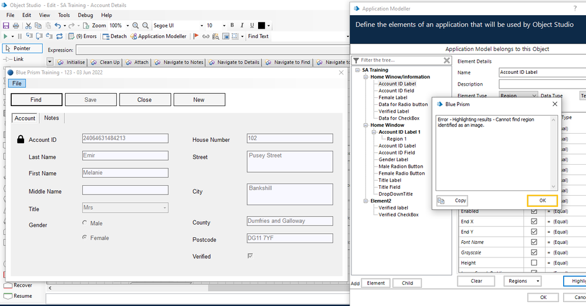The height and width of the screenshot is (306, 586).
Task: Select the Male radio button
Action: coord(85,223)
